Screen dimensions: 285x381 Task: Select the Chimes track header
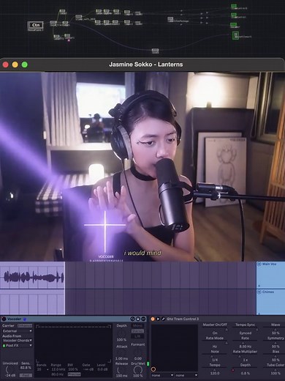pos(270,303)
